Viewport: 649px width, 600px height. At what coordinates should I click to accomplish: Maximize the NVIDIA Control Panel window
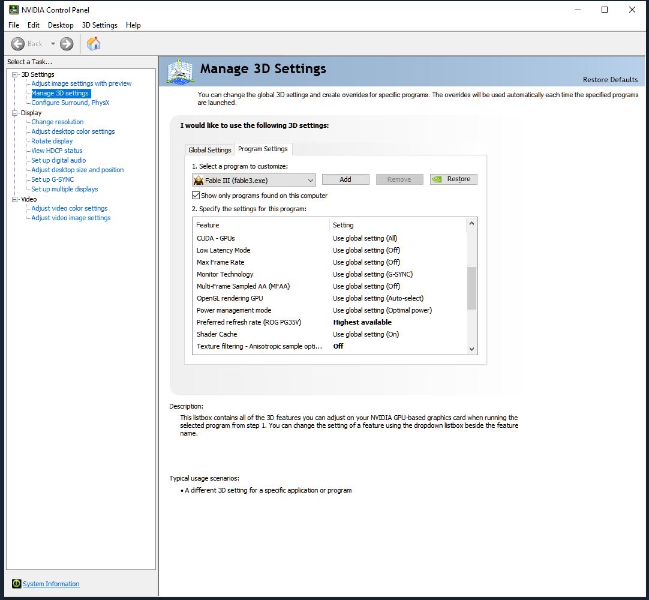click(x=605, y=10)
